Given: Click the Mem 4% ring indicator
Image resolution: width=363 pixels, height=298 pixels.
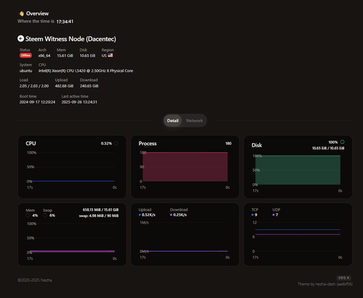Looking at the screenshot, I should [x=28, y=215].
